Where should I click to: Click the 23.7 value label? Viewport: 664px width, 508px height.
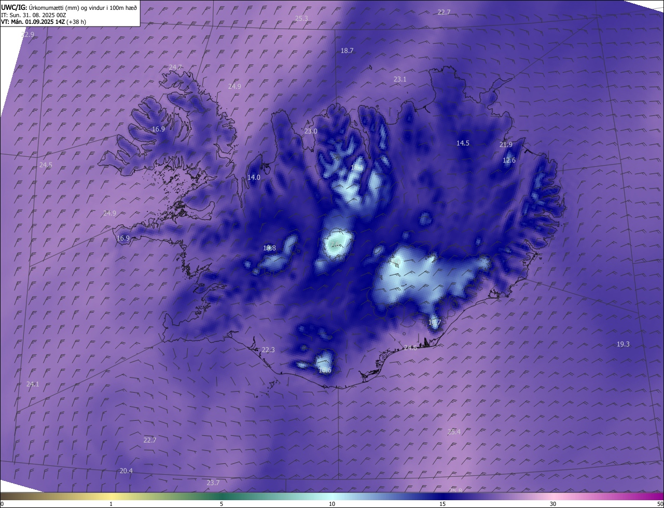coord(213,483)
